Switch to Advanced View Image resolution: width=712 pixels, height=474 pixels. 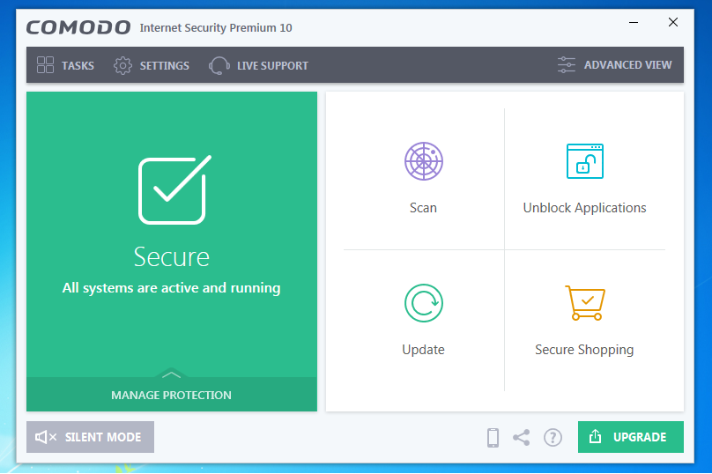(614, 65)
